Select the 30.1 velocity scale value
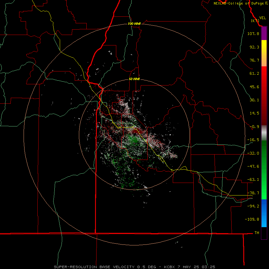 [254, 100]
